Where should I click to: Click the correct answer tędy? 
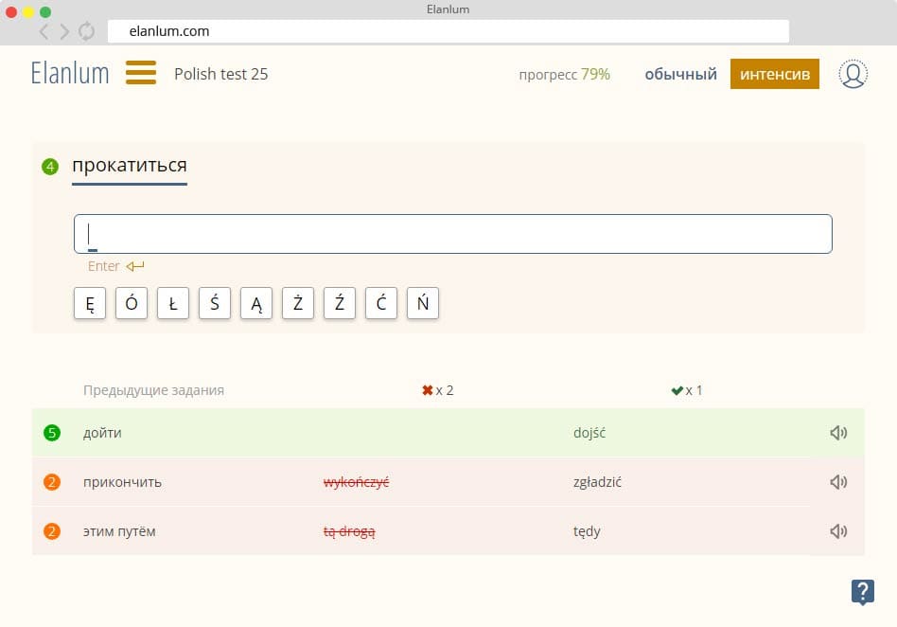point(587,532)
